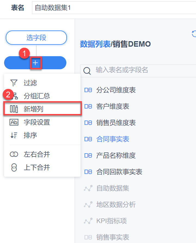196x243 pixels.
Task: Click the dataset icon beside KPI指标项
Action: 88,221
